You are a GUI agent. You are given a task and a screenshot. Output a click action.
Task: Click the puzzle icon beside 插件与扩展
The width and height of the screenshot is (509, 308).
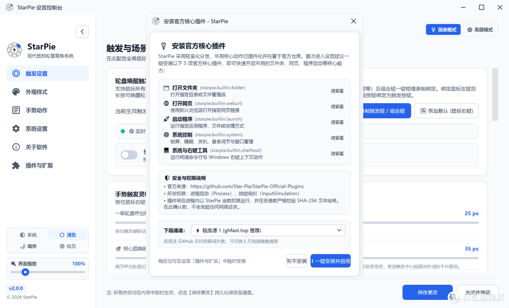(x=16, y=166)
